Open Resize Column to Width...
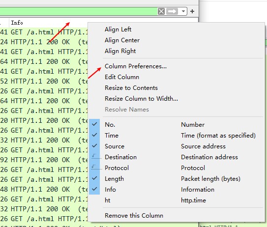267x227 pixels. (141, 99)
